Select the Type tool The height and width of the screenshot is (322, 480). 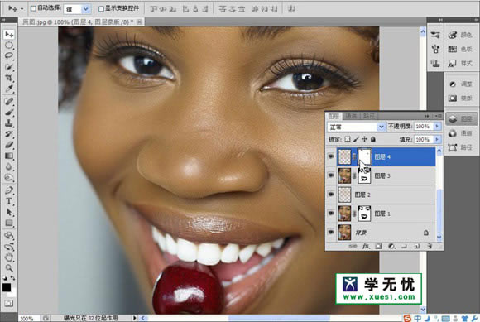click(x=9, y=201)
